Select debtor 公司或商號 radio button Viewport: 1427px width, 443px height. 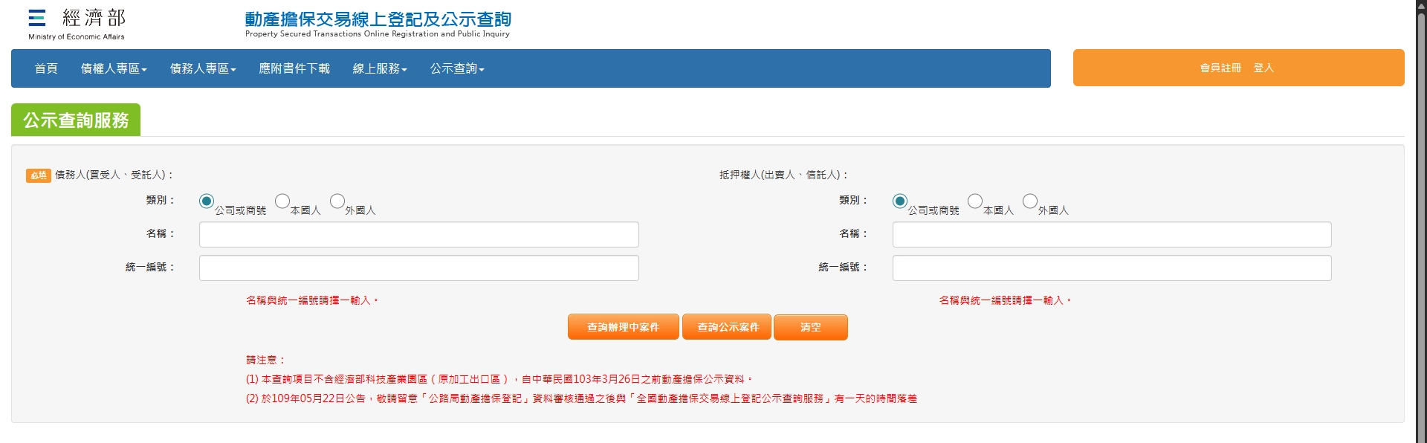tap(207, 201)
